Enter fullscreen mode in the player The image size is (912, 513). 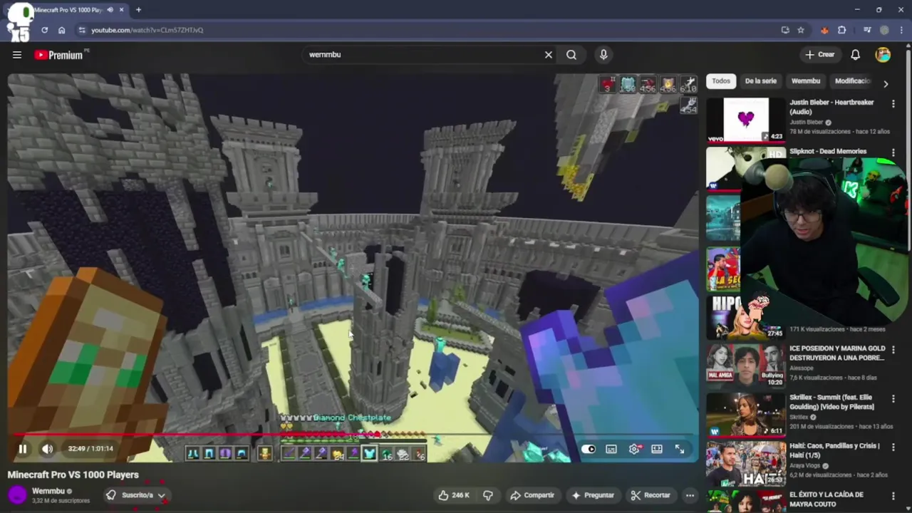click(x=680, y=449)
